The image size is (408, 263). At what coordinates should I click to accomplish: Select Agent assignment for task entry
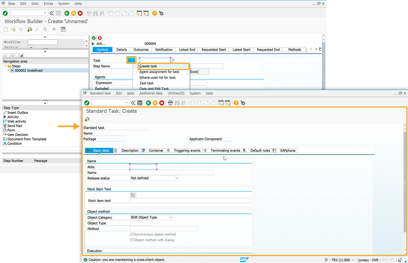pos(159,72)
